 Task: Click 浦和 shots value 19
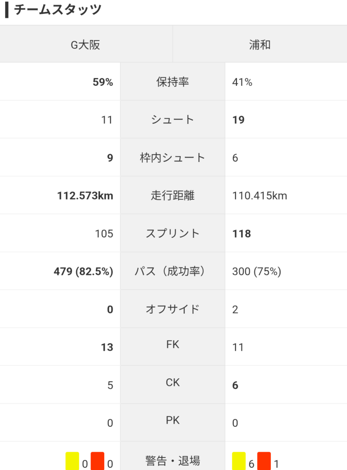point(239,120)
